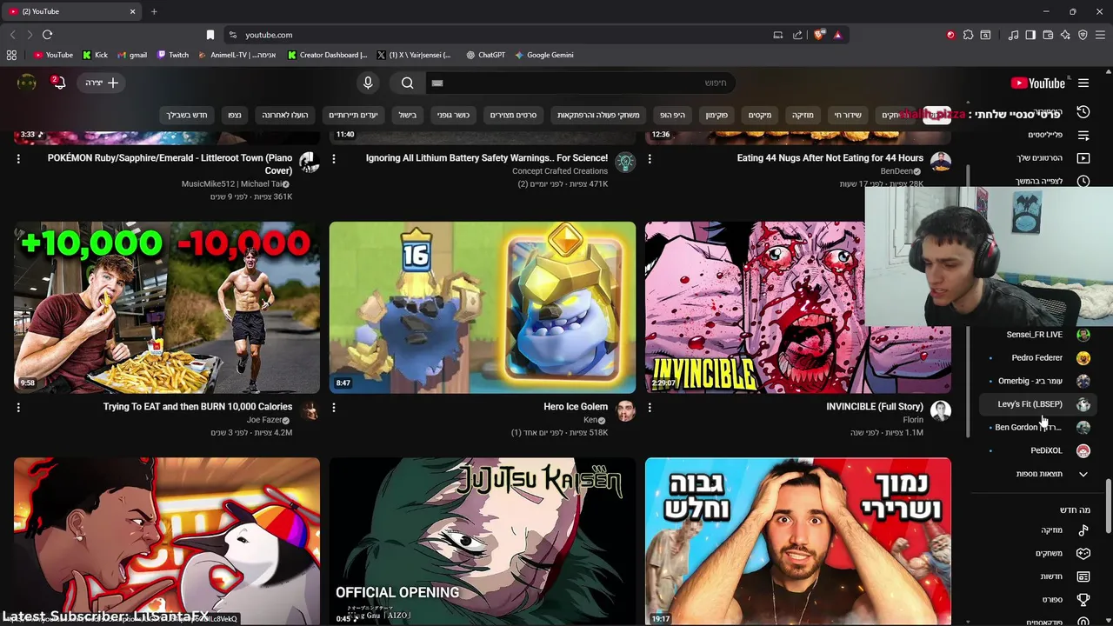This screenshot has width=1113, height=626.
Task: Play the 10,000 calories video thumbnail
Action: pyautogui.click(x=167, y=307)
